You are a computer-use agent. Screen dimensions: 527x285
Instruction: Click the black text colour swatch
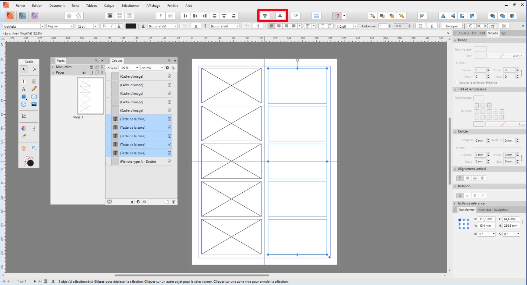point(131,26)
